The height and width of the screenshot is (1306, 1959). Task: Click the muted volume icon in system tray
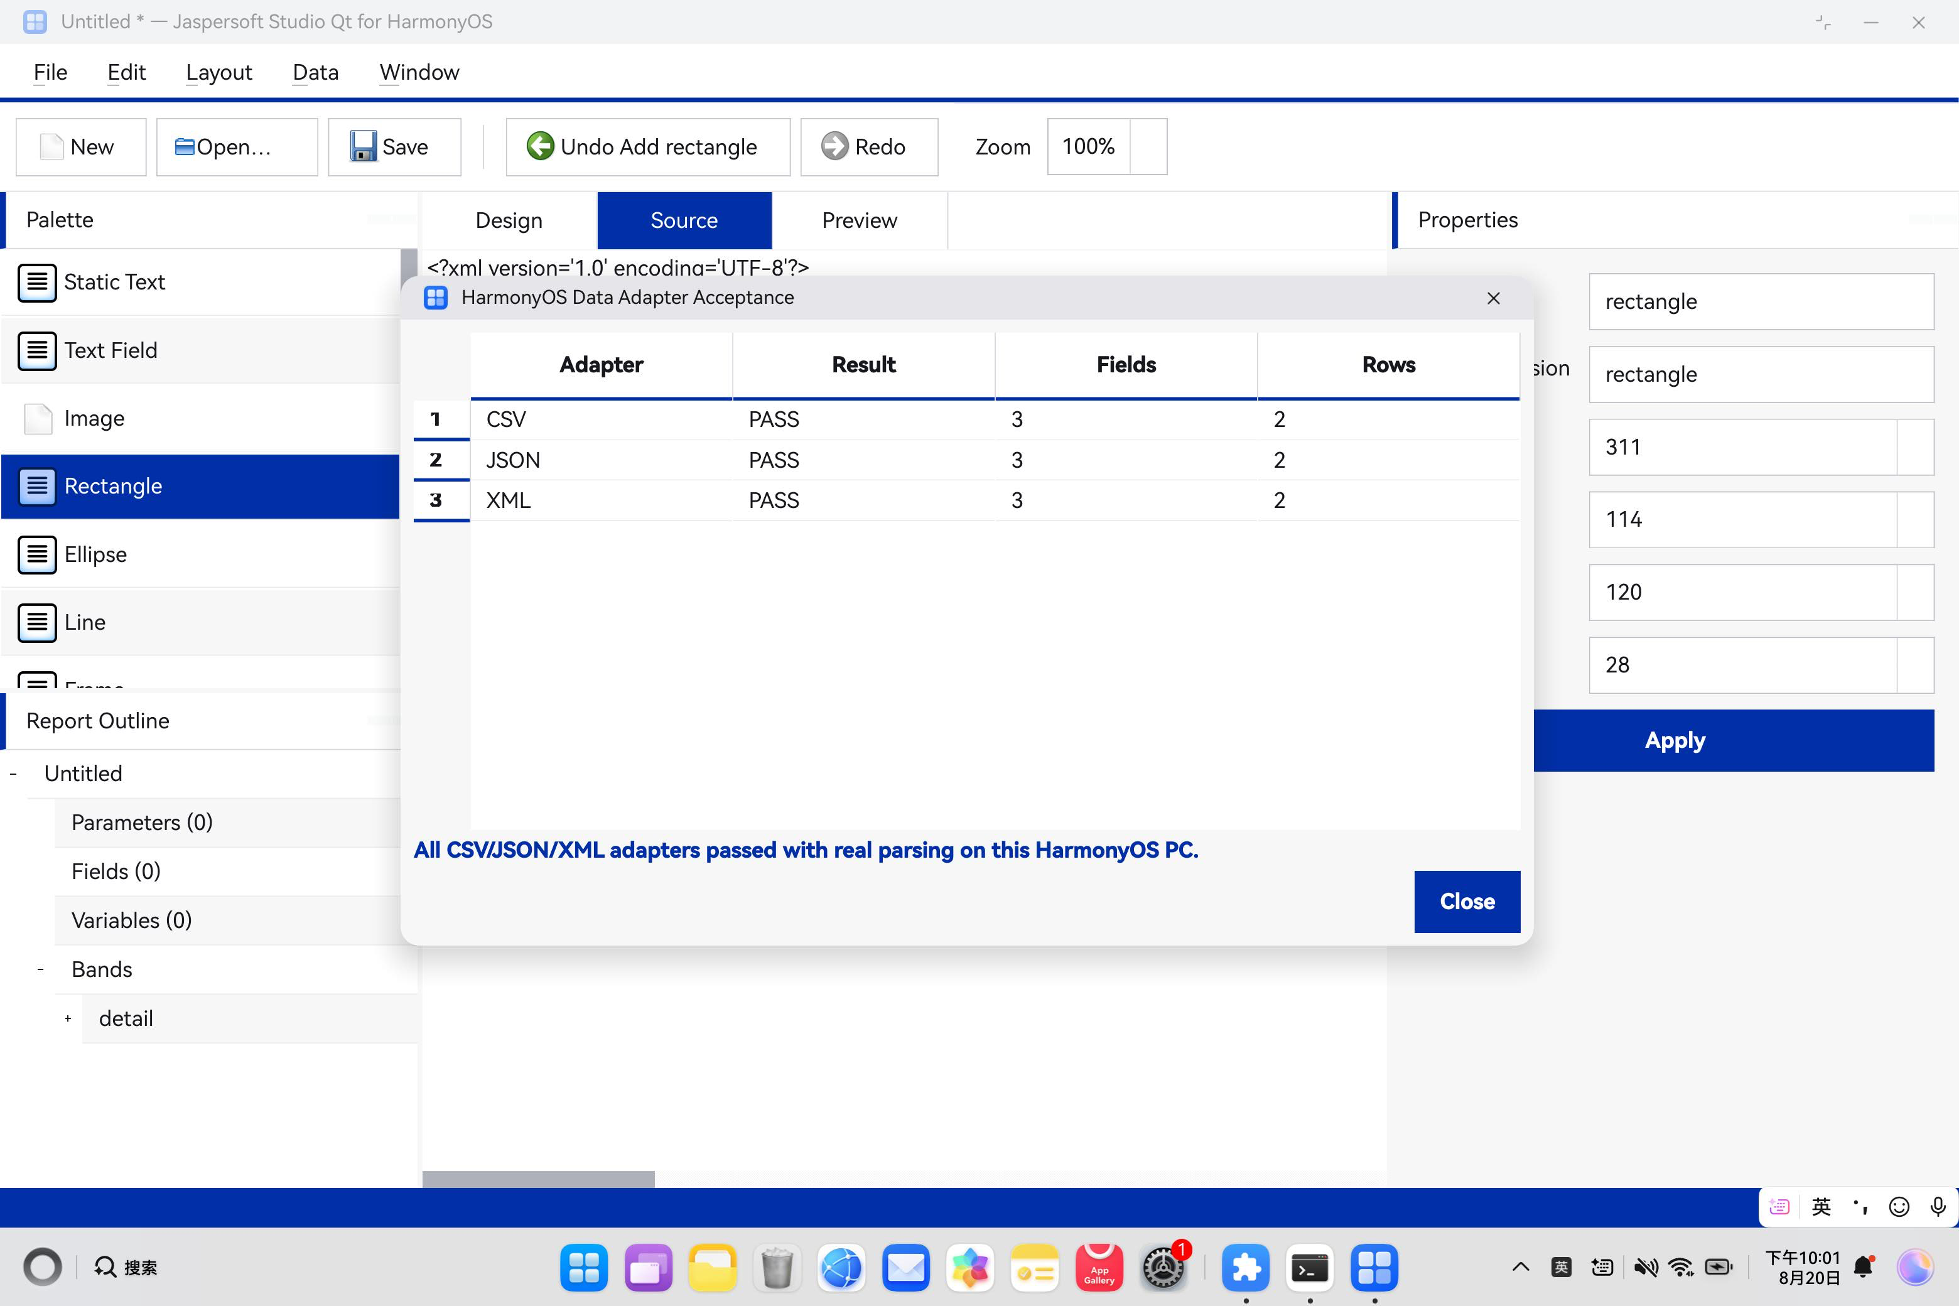1645,1267
